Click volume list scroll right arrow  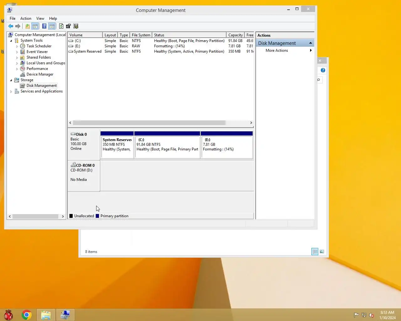tap(251, 123)
